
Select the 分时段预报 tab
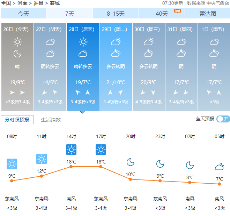17,120
